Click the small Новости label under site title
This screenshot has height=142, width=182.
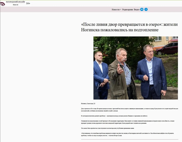15,5
